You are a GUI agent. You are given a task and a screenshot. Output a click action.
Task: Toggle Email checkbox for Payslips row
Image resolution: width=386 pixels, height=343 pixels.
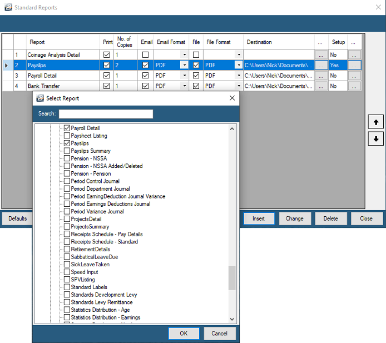click(146, 65)
